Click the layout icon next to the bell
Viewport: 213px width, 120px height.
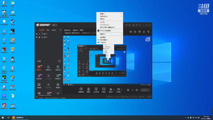(140, 32)
